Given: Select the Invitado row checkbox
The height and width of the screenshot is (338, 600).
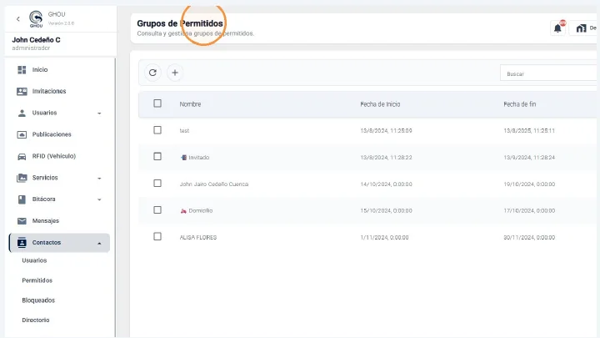Looking at the screenshot, I should [157, 156].
